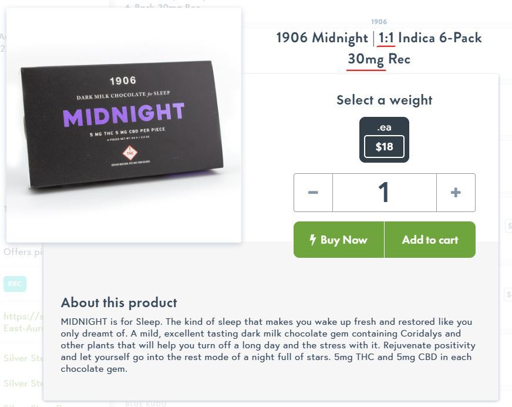The width and height of the screenshot is (512, 407).
Task: Open the Midnight chocolate product image
Action: click(124, 125)
